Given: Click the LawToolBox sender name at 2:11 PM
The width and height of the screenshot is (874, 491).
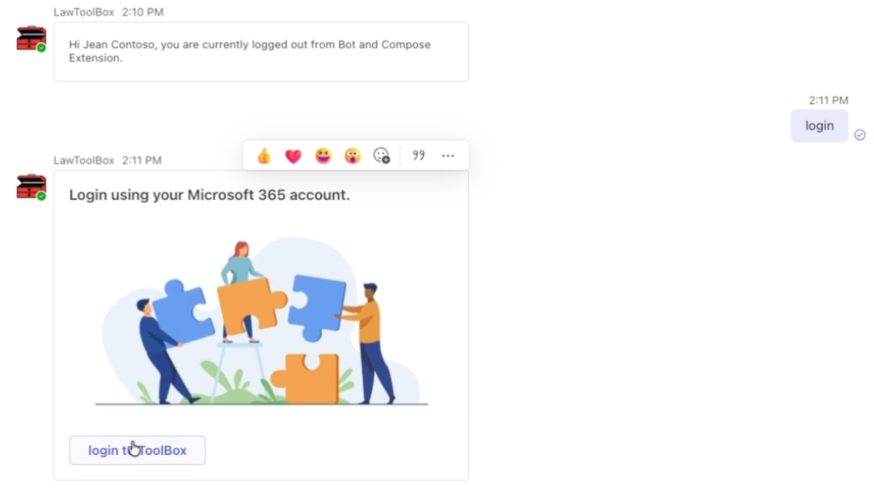Looking at the screenshot, I should click(84, 160).
